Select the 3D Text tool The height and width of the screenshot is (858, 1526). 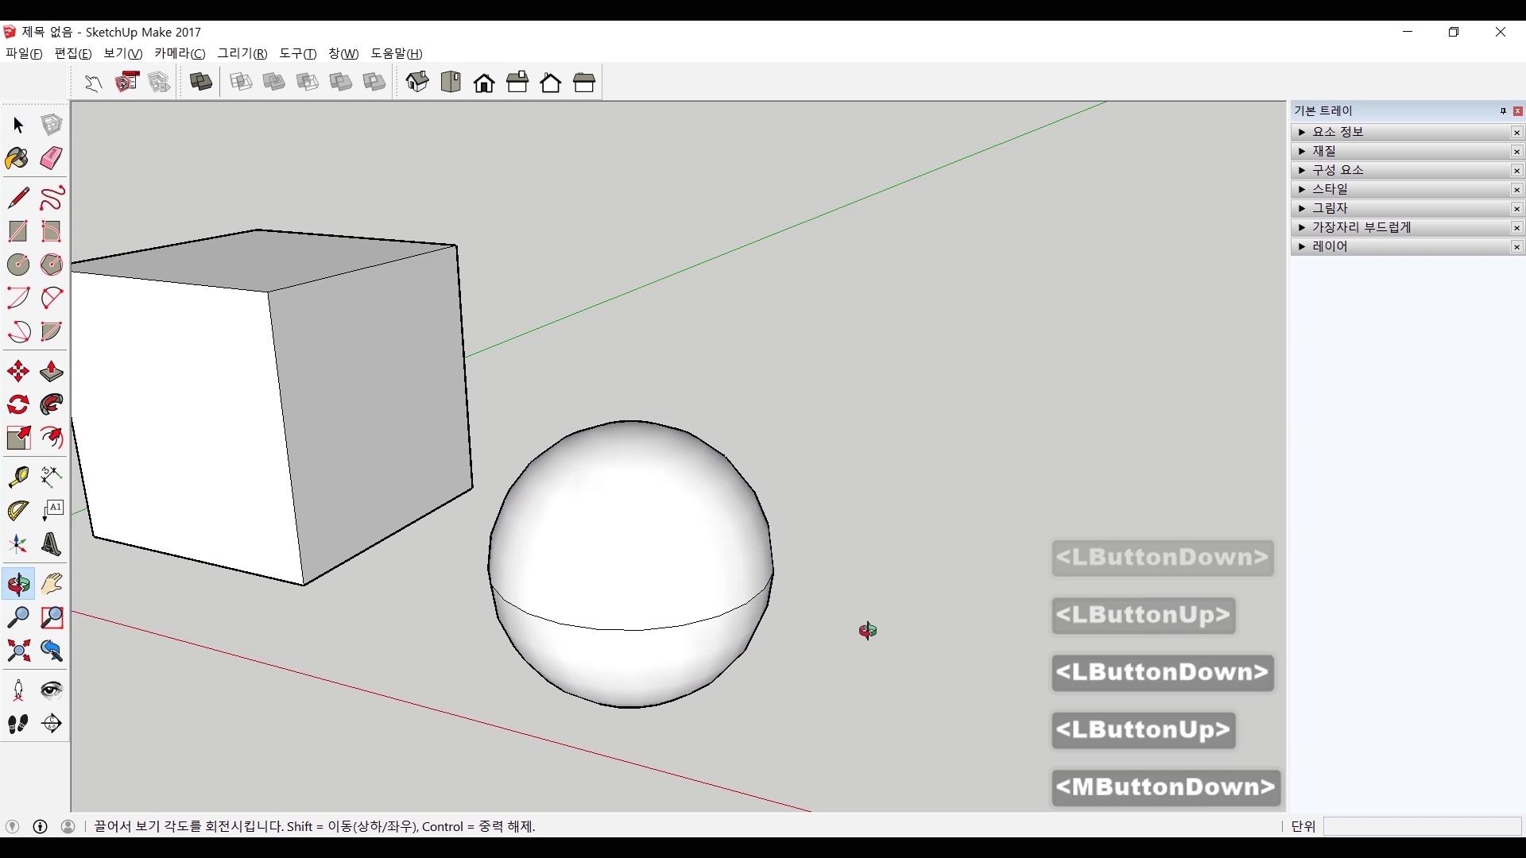pos(52,544)
